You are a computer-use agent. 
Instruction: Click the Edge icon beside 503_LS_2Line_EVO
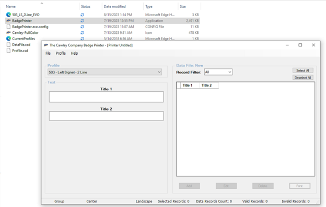click(x=8, y=15)
